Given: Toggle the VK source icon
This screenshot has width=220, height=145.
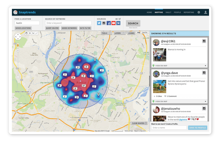Looking at the screenshot, I should tap(118, 23).
